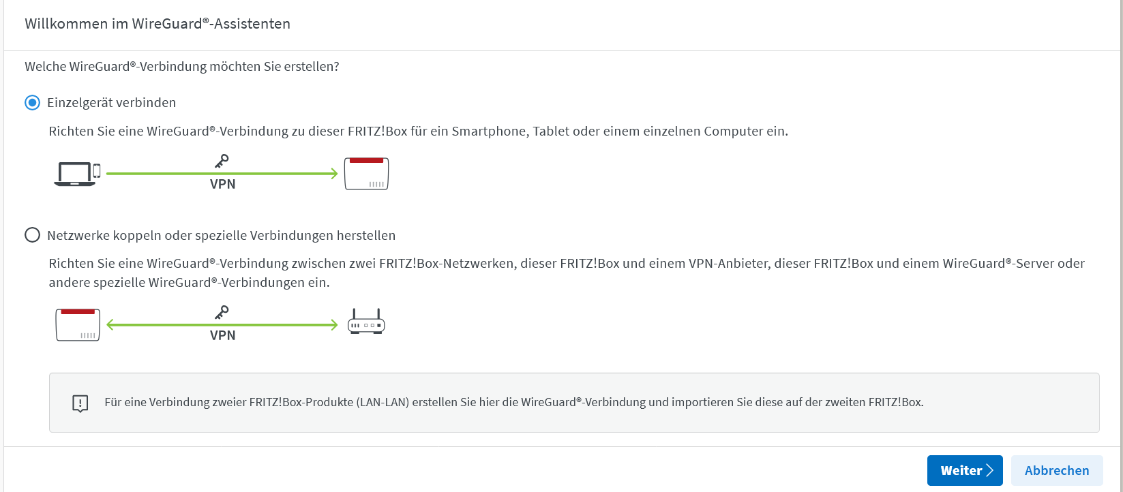The image size is (1123, 492).
Task: Click the VPN label in the single-device diagram
Action: (x=223, y=185)
